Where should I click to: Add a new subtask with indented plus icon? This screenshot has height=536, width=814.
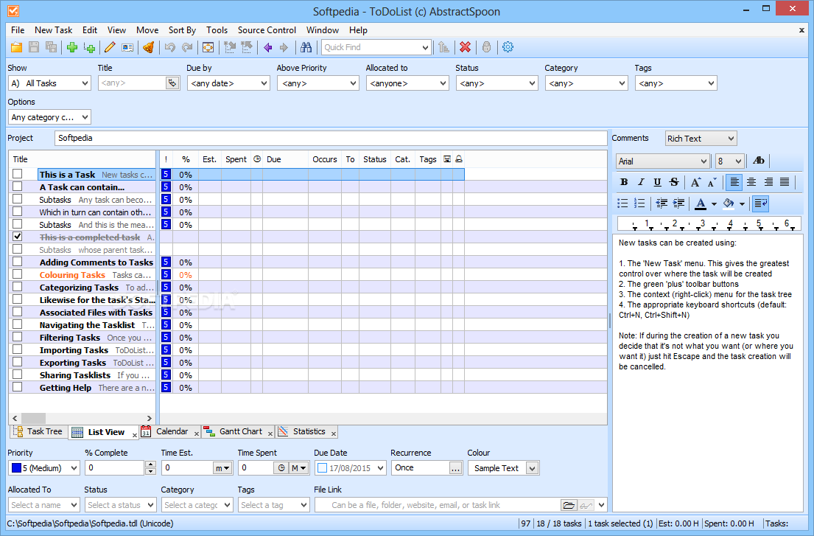tap(89, 47)
